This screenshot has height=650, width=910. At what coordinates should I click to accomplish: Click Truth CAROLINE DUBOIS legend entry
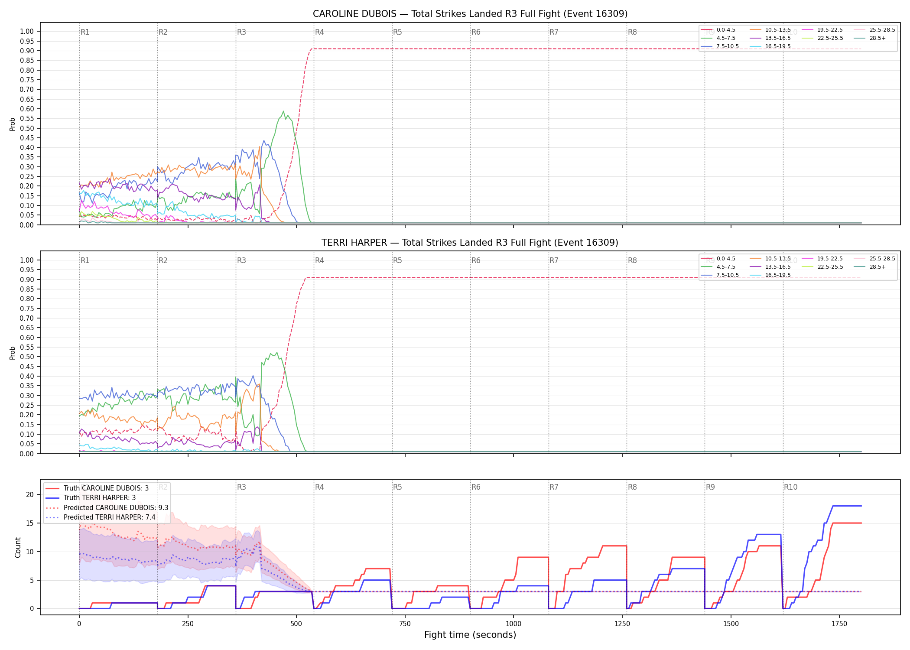click(97, 488)
